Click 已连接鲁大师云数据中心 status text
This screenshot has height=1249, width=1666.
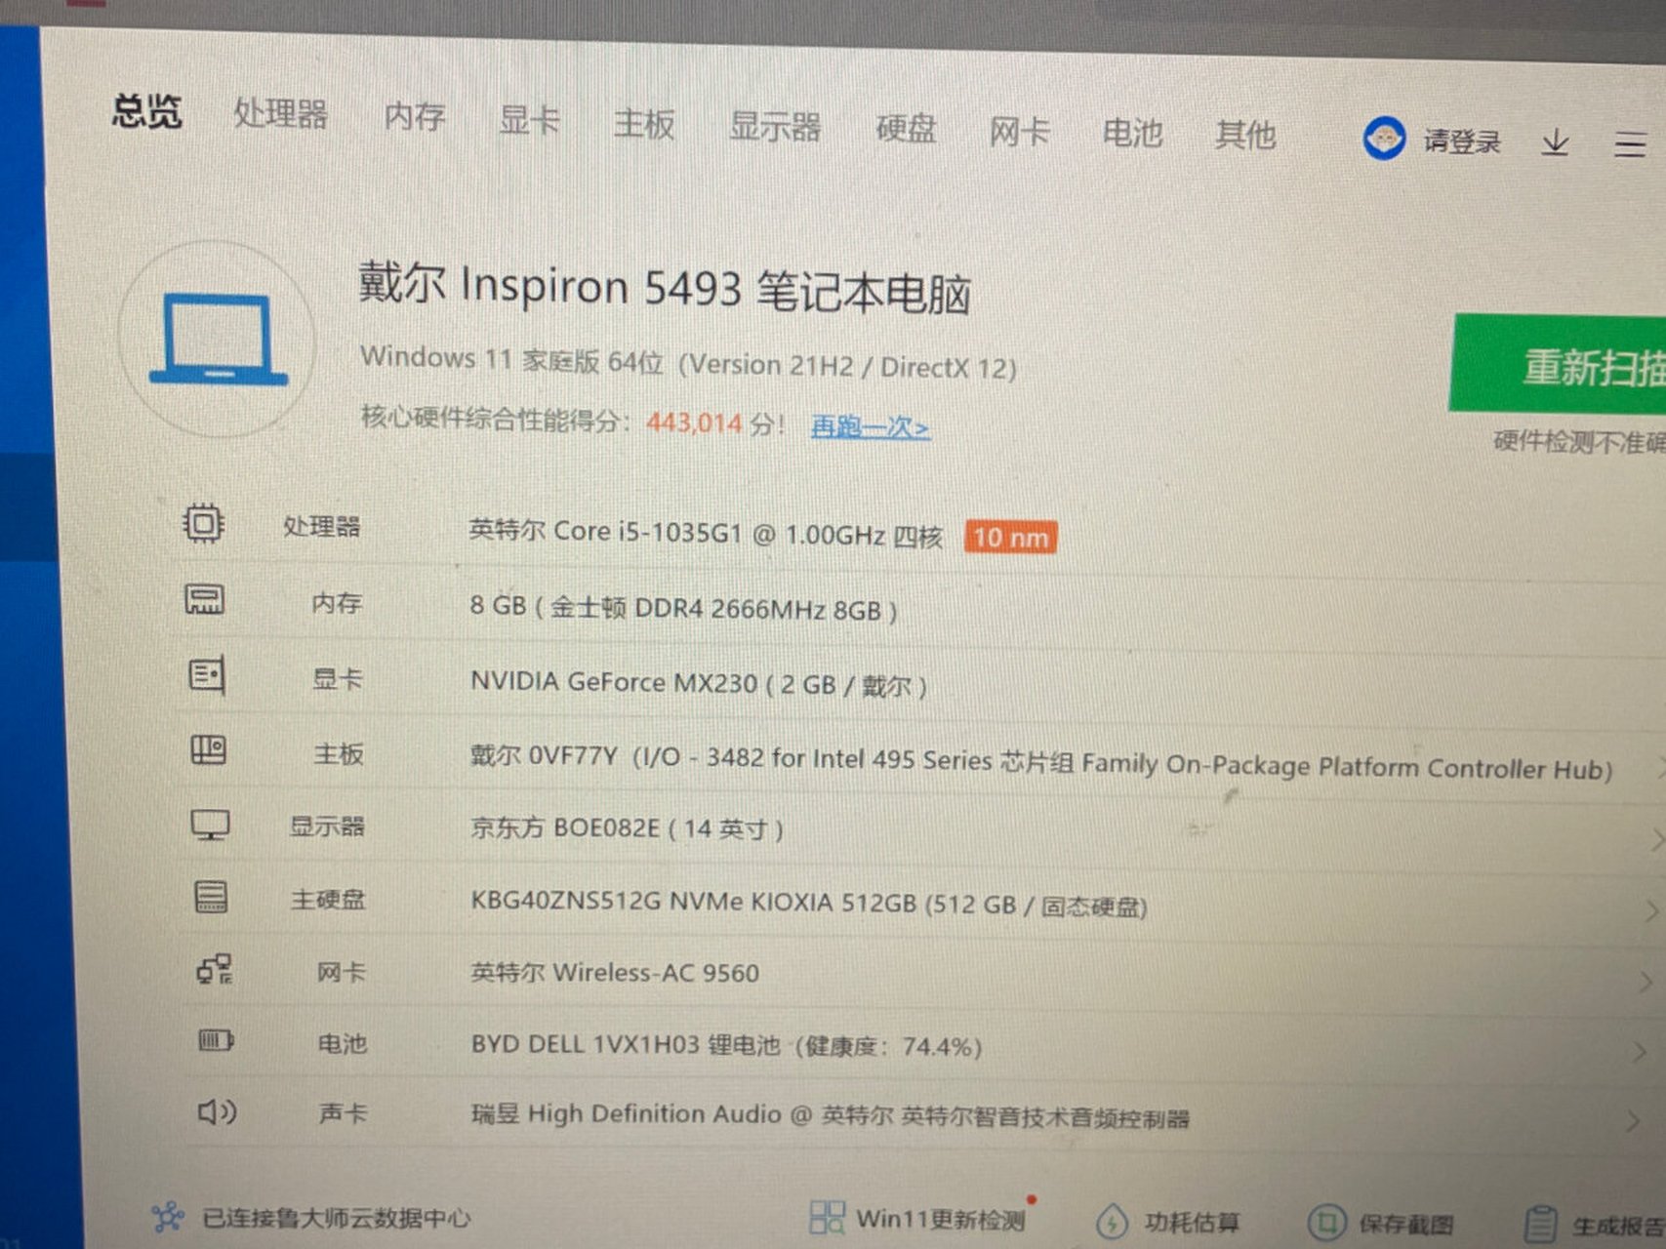336,1218
